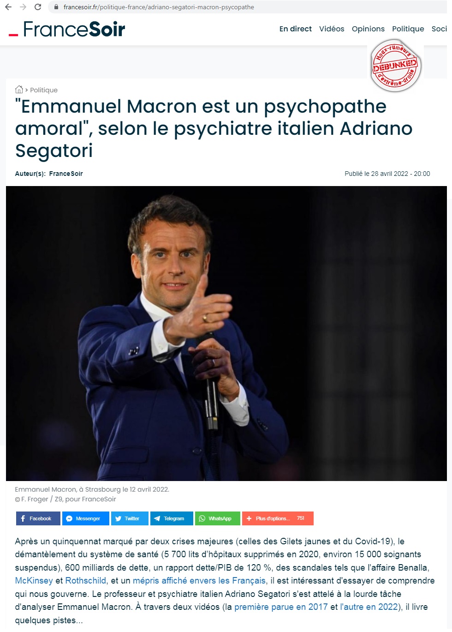Open the Rothschild link in article

[86, 580]
